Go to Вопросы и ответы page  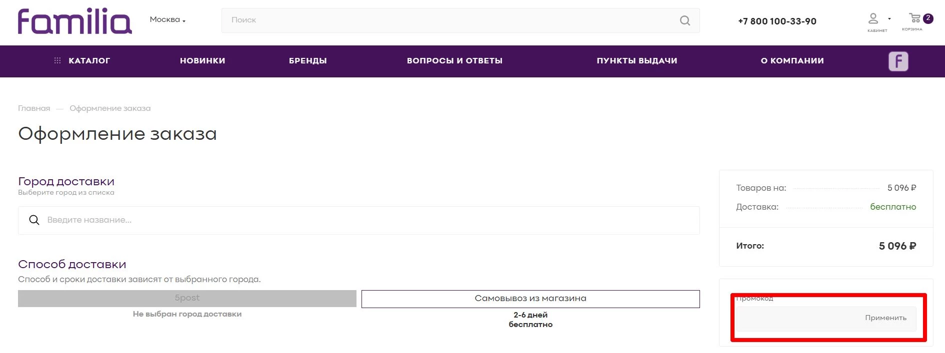point(454,61)
